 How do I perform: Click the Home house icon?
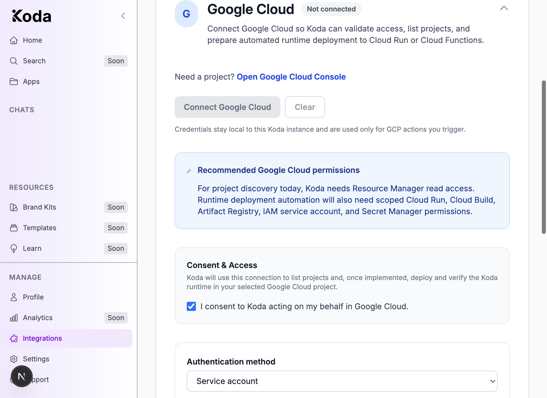pos(14,40)
